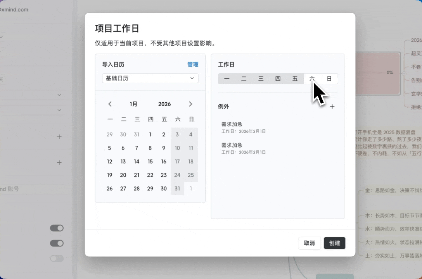Click the 管理 link to manage calendars
The image size is (422, 279).
(193, 64)
